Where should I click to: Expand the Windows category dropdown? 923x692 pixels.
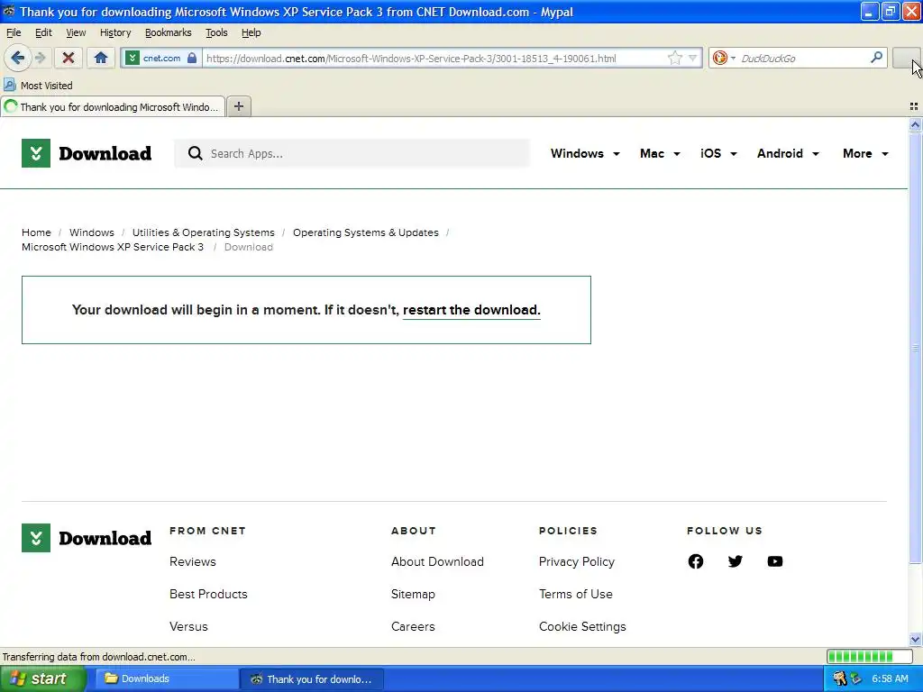click(585, 153)
